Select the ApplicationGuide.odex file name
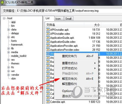Image resolution: width=122 pixels, height=104 pixels. pyautogui.click(x=63, y=42)
